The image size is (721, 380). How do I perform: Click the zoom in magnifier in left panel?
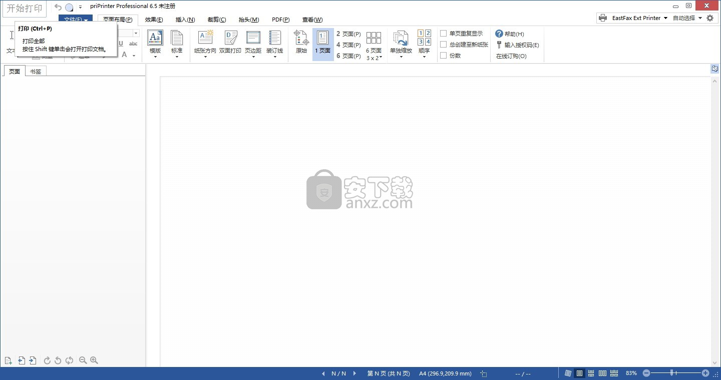coord(94,360)
